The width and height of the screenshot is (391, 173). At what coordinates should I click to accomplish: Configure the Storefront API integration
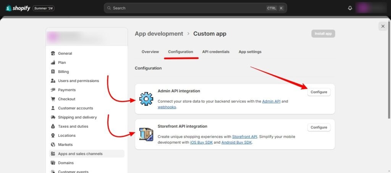(319, 127)
